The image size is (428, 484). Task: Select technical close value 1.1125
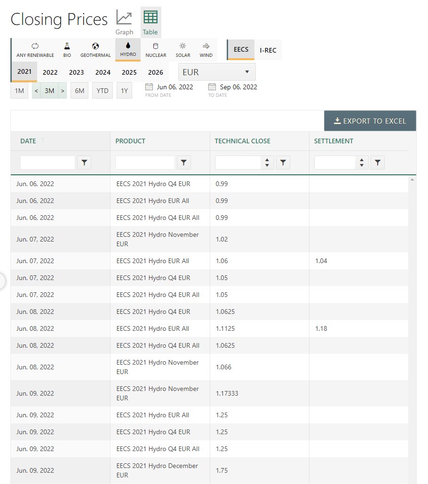pyautogui.click(x=225, y=328)
